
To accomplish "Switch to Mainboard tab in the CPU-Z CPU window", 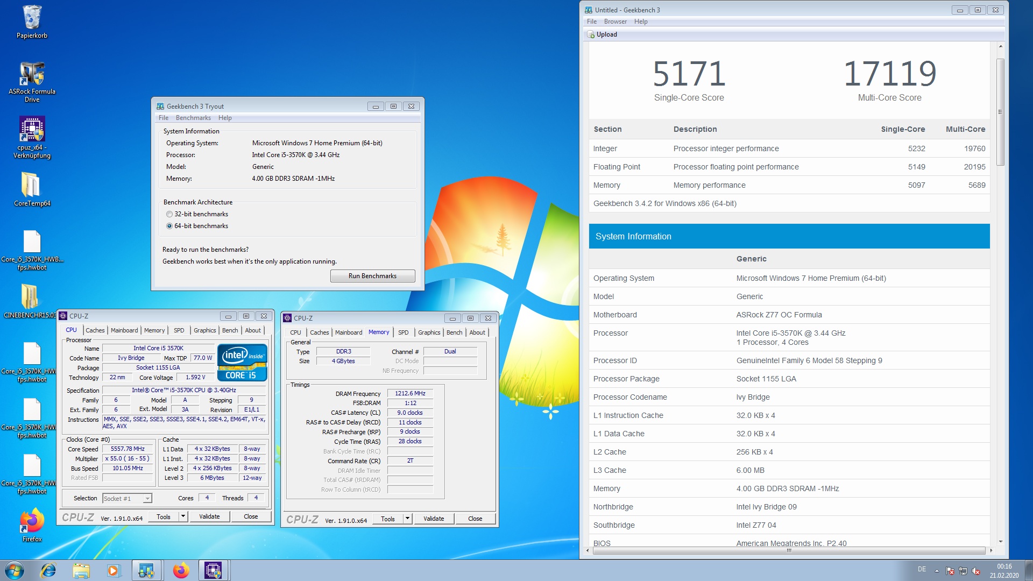I will [x=124, y=330].
